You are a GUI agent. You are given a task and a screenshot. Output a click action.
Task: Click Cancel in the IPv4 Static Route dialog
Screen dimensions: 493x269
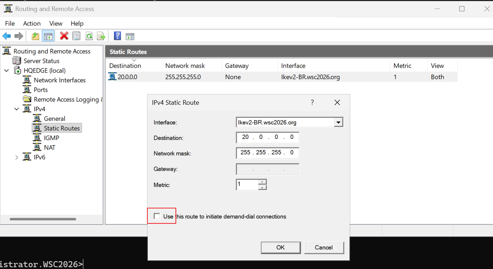[324, 248]
